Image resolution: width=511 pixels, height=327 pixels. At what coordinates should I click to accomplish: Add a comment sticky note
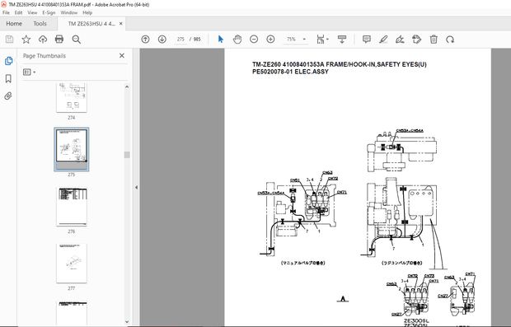[367, 40]
